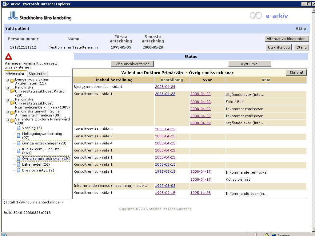315x236 pixels.
Task: Click the Anm column header
Action: (x=266, y=80)
